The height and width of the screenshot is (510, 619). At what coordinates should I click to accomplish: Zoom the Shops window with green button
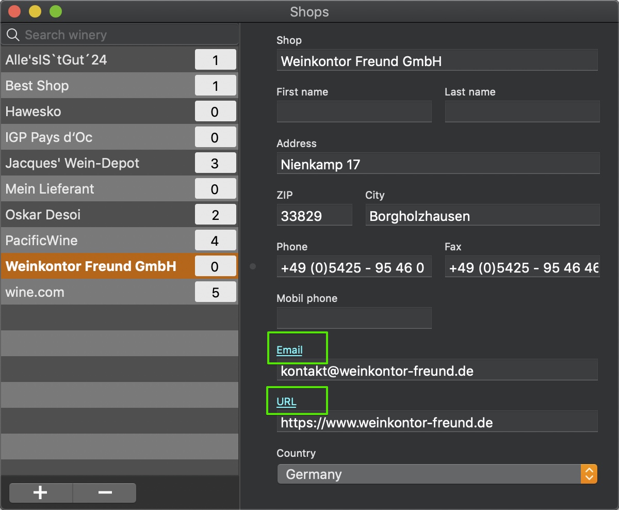click(56, 11)
